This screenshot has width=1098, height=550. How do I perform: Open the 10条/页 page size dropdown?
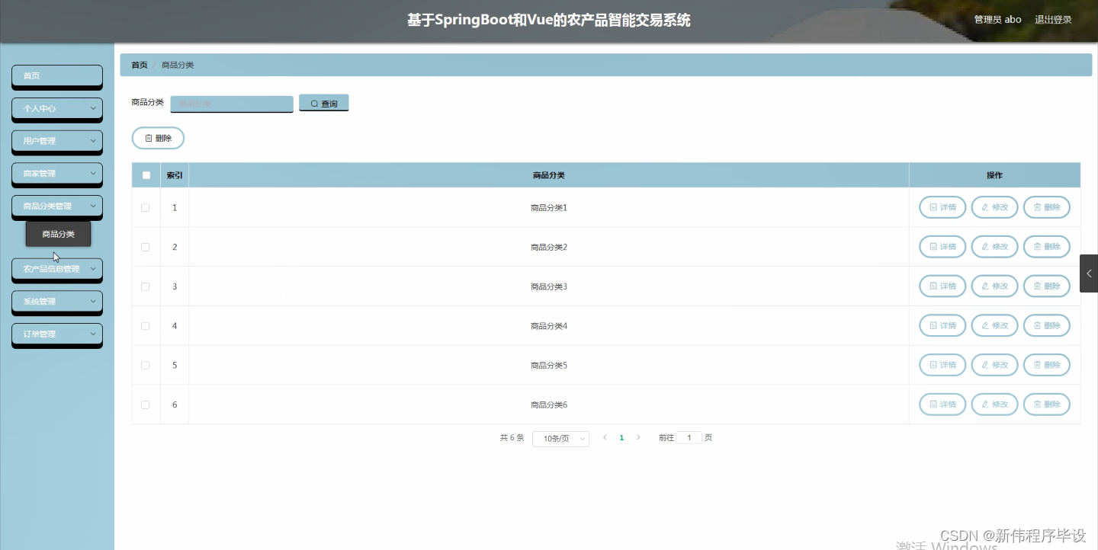[560, 438]
